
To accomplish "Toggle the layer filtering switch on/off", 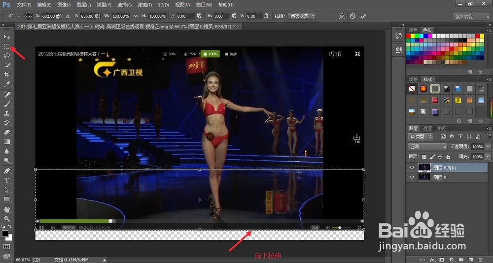I will click(490, 136).
